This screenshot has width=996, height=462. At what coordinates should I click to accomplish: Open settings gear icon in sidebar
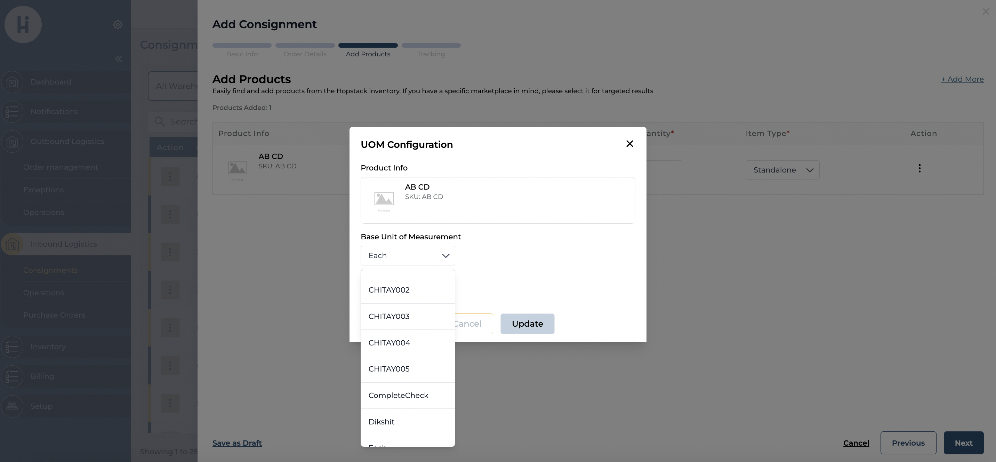pyautogui.click(x=118, y=25)
